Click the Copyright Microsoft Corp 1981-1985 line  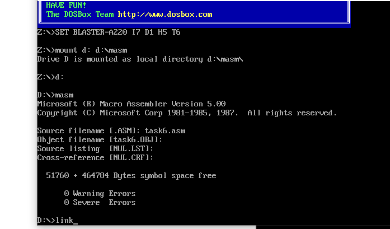187,113
